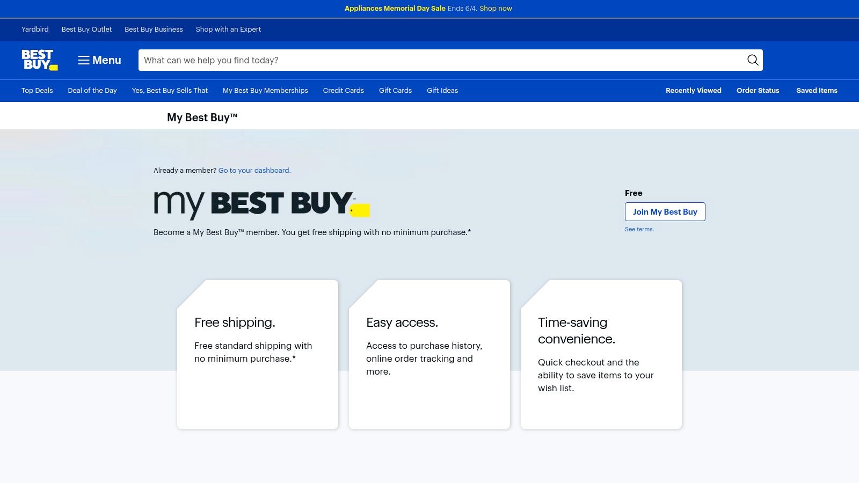Expand Order Status

point(758,91)
